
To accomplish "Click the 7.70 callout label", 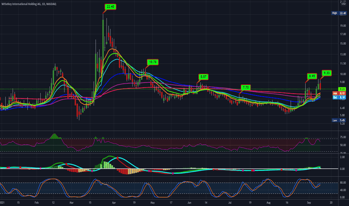I will (246, 87).
